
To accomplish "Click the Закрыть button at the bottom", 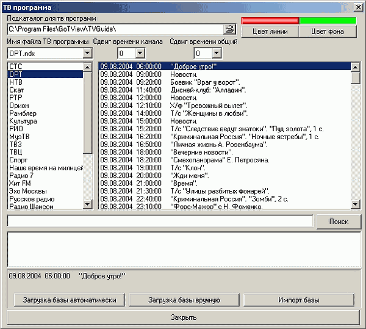I will (x=183, y=317).
